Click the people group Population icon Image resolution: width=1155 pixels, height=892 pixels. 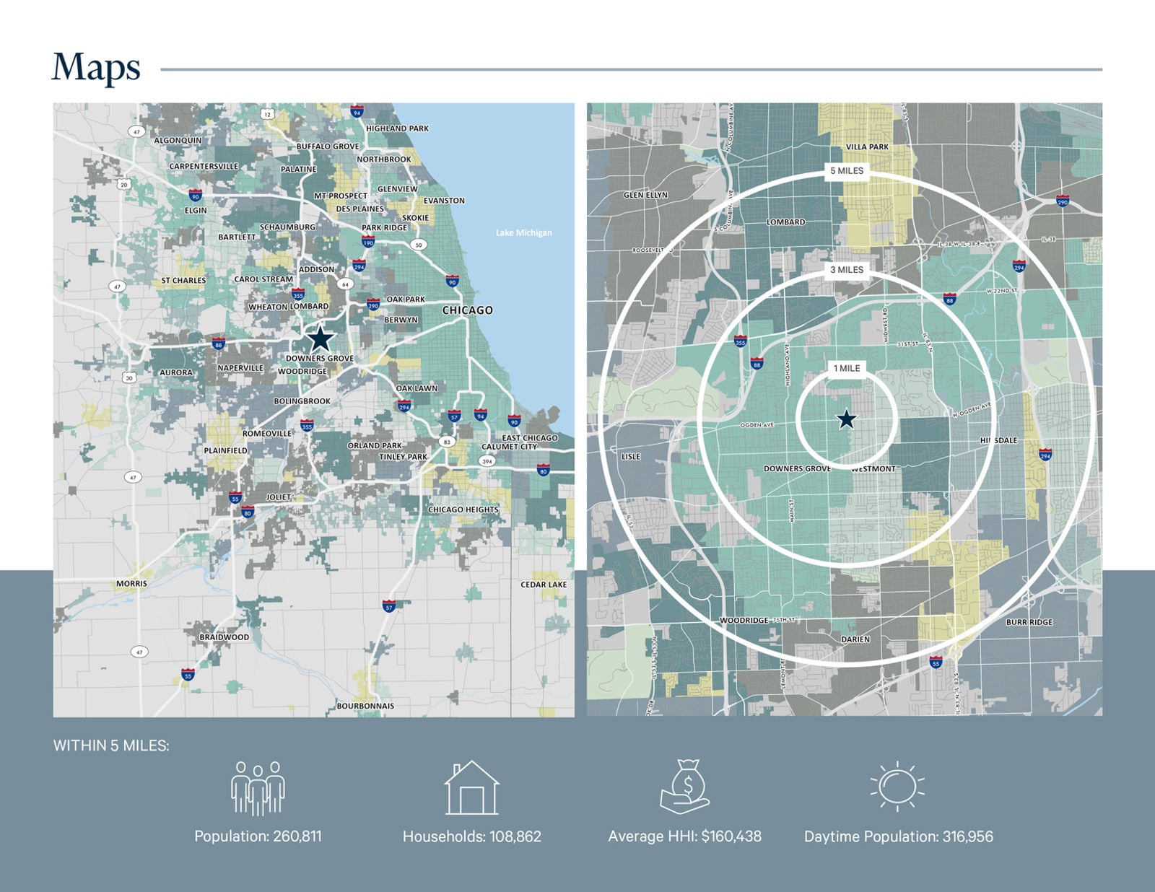(x=258, y=788)
